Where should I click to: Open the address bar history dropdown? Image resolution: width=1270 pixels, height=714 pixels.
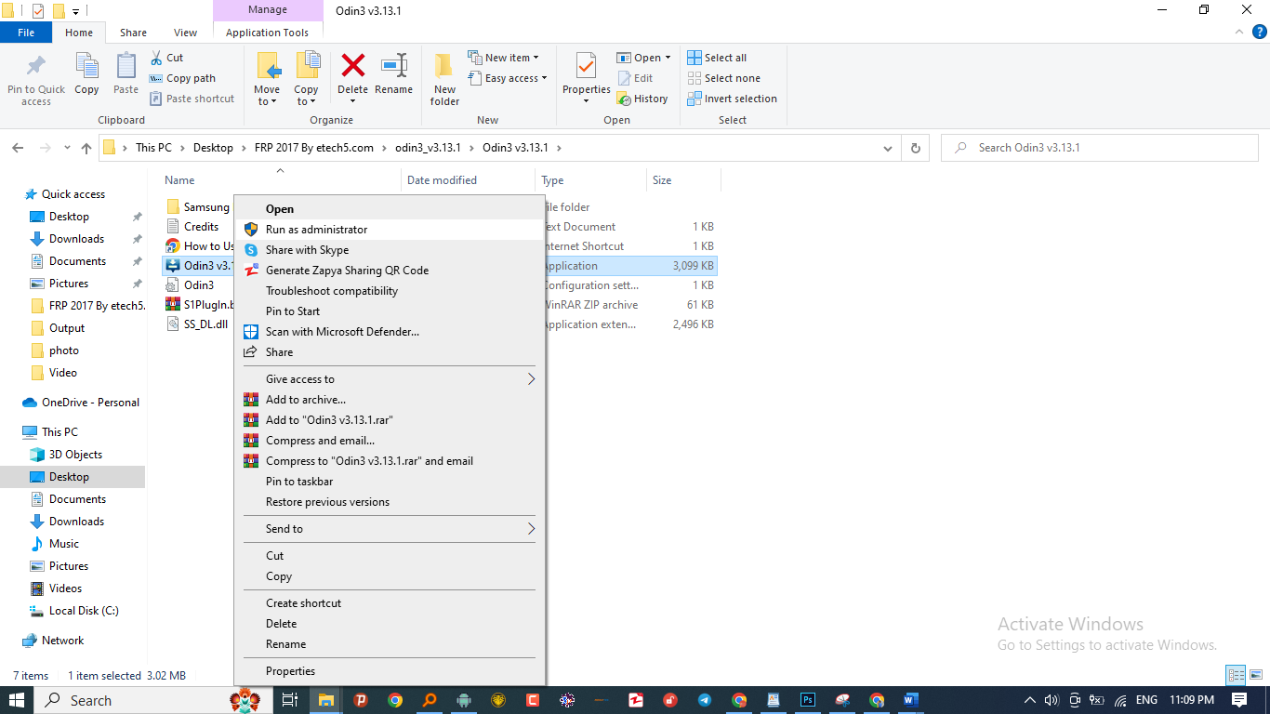889,148
